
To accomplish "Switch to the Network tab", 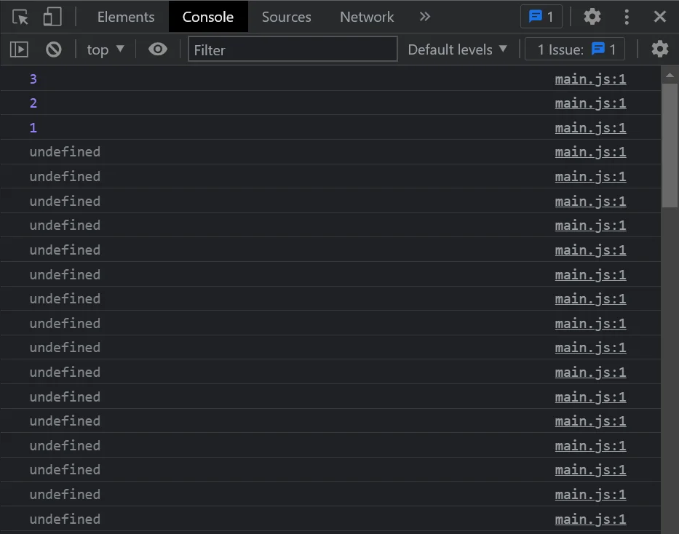I will [x=367, y=17].
